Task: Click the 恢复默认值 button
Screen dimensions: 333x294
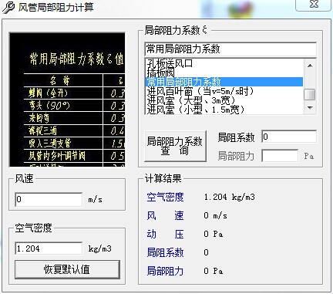Action: tap(67, 269)
